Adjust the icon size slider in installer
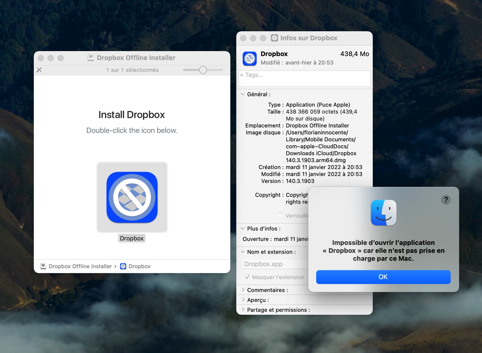 click(203, 70)
